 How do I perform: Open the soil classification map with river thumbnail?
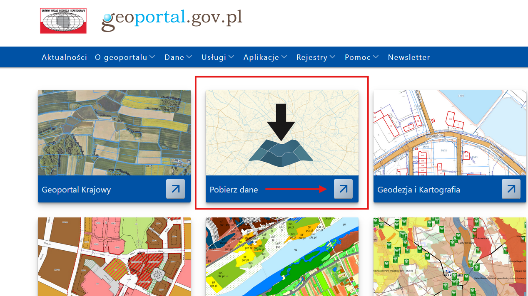tap(282, 257)
